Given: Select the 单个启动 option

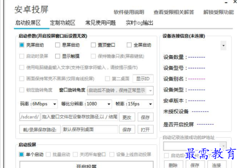Looking at the screenshot, I should 22,154.
